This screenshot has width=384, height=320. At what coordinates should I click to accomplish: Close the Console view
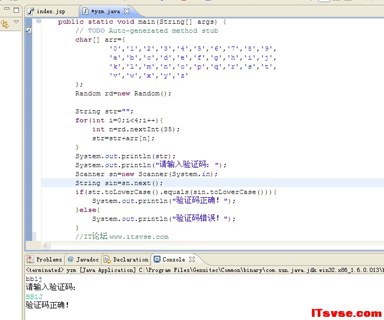(x=192, y=259)
